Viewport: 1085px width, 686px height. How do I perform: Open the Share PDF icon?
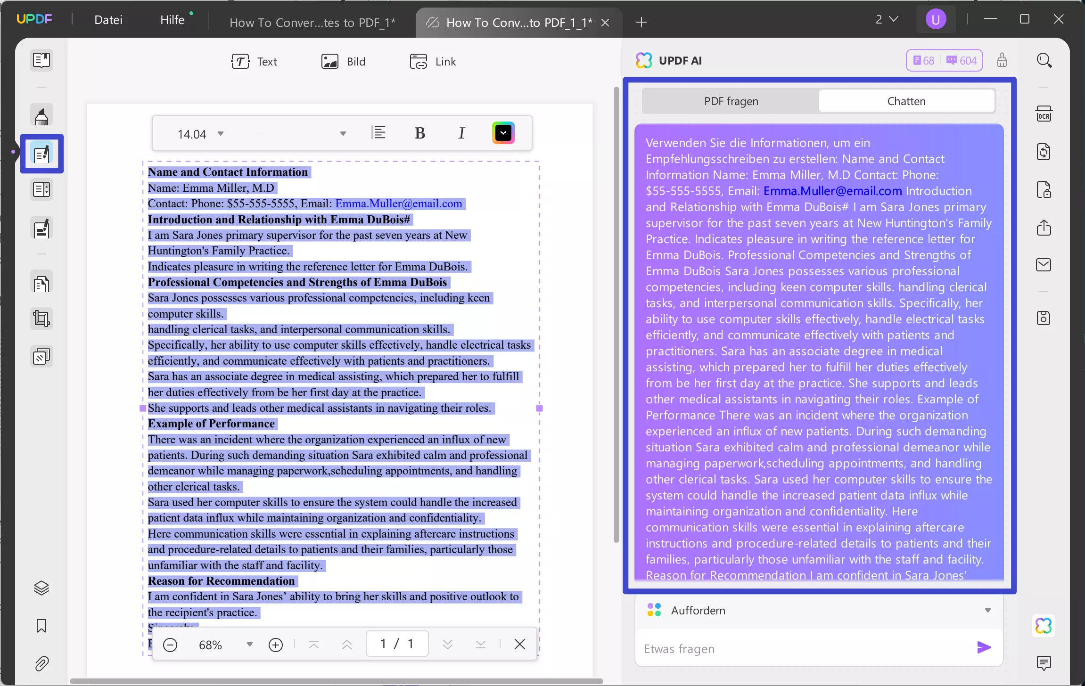pyautogui.click(x=1044, y=228)
